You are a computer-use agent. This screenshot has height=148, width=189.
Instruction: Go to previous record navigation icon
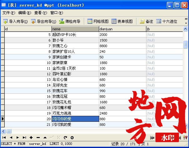click(11, 138)
